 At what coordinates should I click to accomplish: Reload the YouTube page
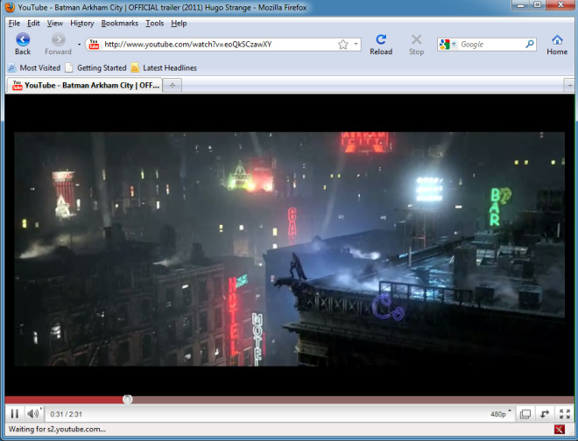click(381, 45)
